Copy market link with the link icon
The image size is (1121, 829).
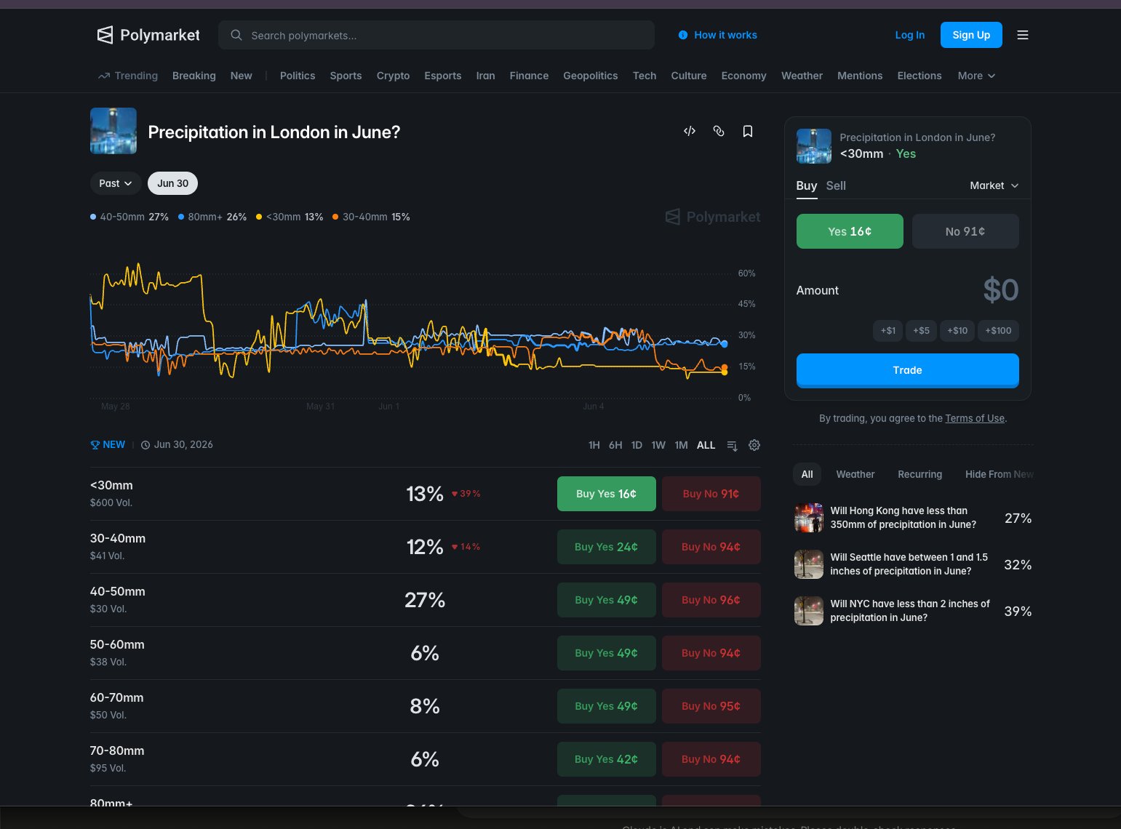719,131
